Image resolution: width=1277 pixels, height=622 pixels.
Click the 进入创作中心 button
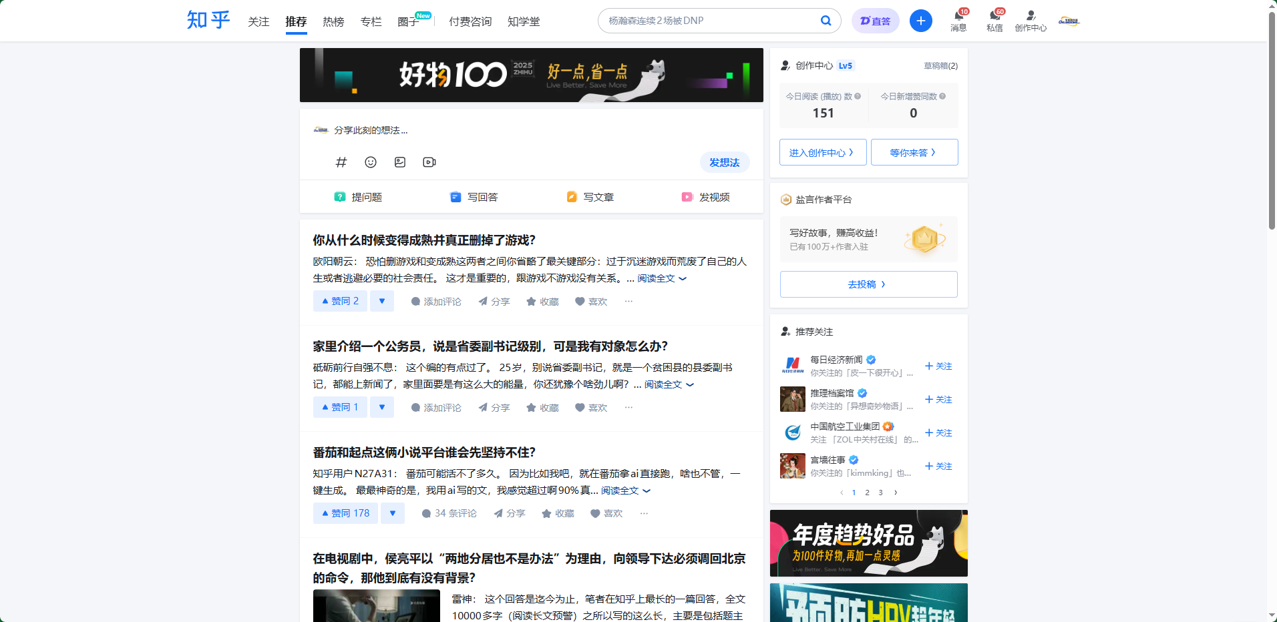coord(822,152)
